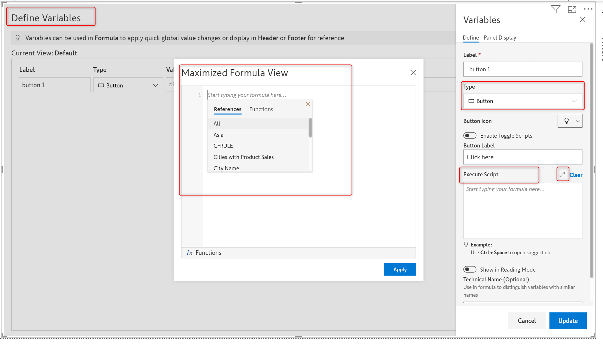Screen dimensions: 603x344
Task: Click the filter funnel icon
Action: click(555, 9)
